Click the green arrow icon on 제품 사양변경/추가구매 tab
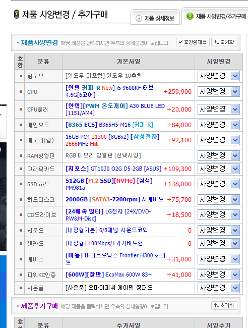248x328 pixels. point(190,16)
